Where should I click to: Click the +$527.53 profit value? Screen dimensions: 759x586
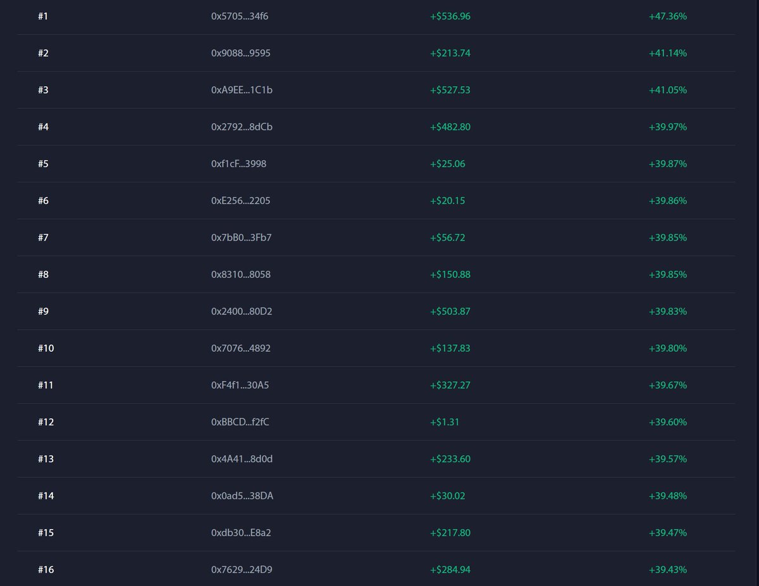pos(450,90)
